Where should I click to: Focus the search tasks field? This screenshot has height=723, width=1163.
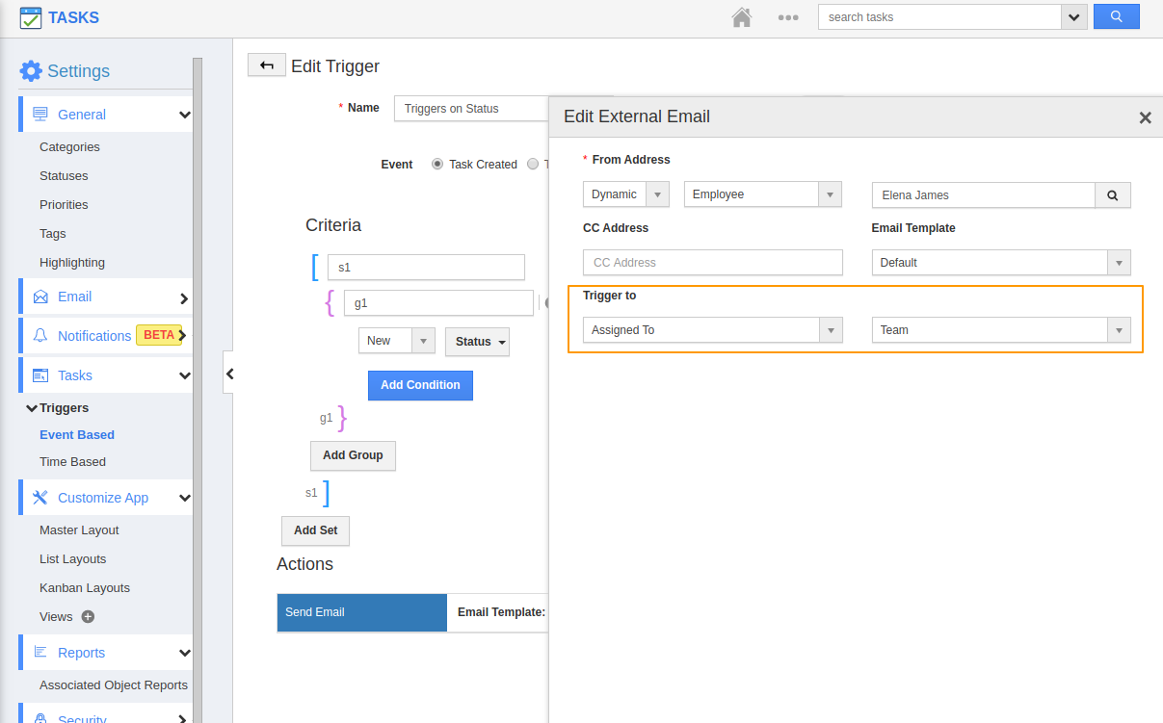point(939,17)
